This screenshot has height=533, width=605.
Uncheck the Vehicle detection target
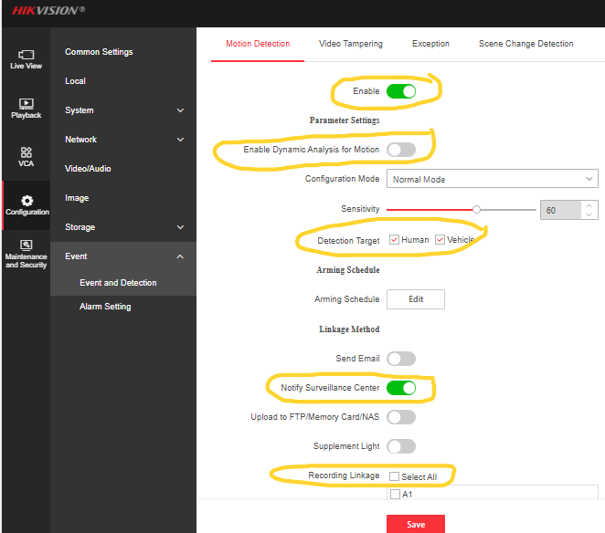(440, 240)
